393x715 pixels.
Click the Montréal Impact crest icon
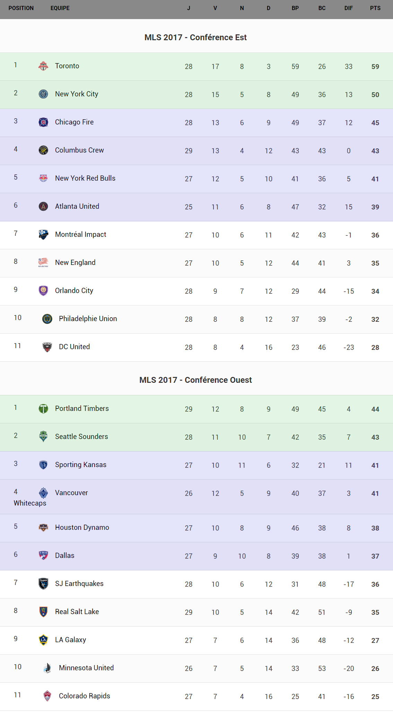pos(43,234)
